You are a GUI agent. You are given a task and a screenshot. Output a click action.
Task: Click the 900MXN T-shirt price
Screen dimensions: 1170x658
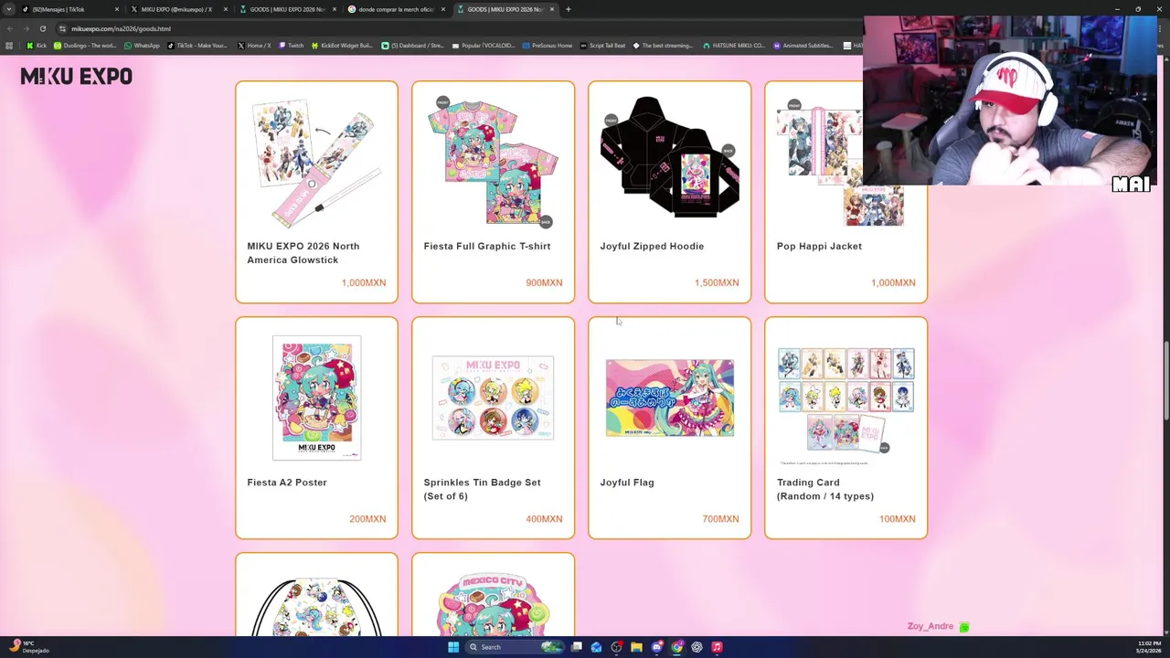(544, 282)
